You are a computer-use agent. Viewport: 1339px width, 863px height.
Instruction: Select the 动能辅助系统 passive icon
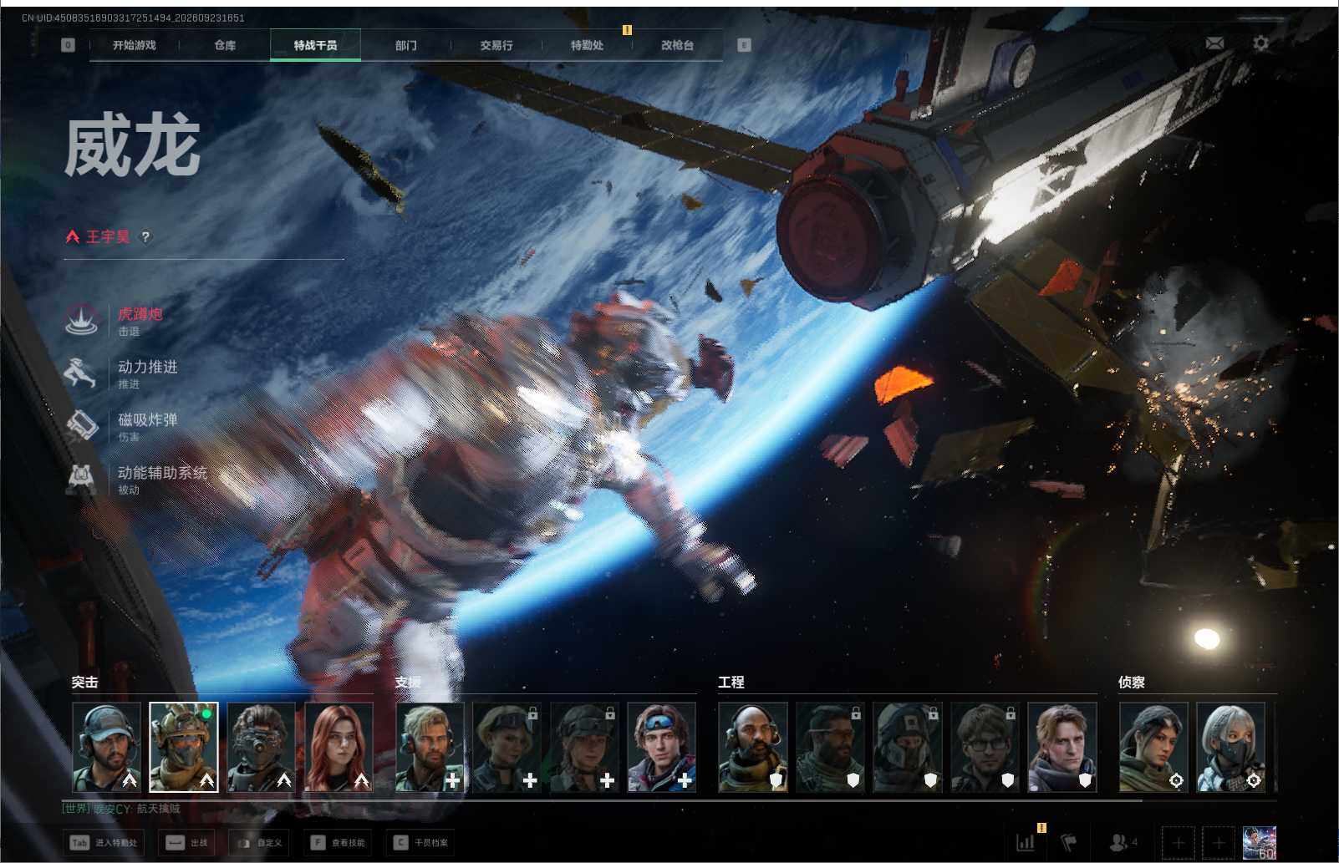tap(82, 478)
